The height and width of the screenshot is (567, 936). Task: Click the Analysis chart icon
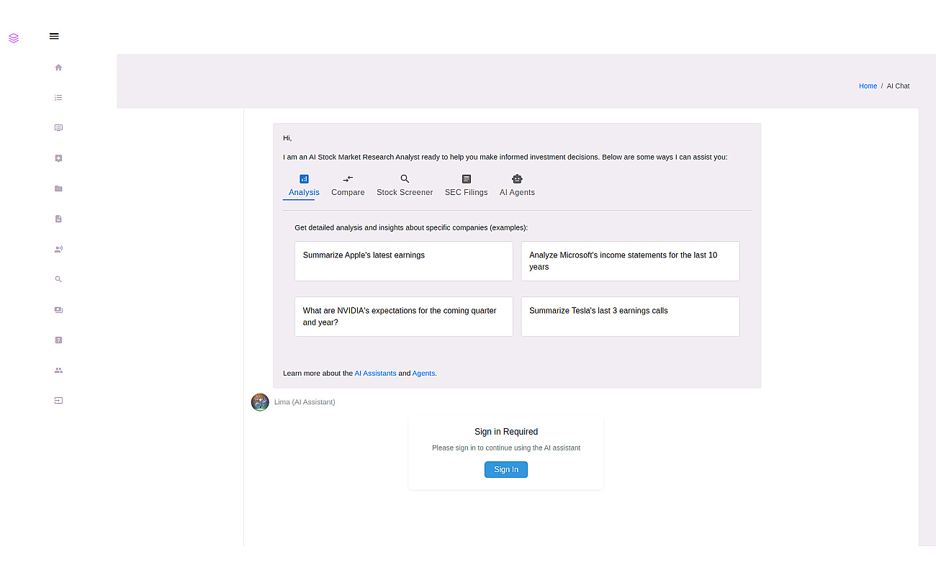coord(304,179)
